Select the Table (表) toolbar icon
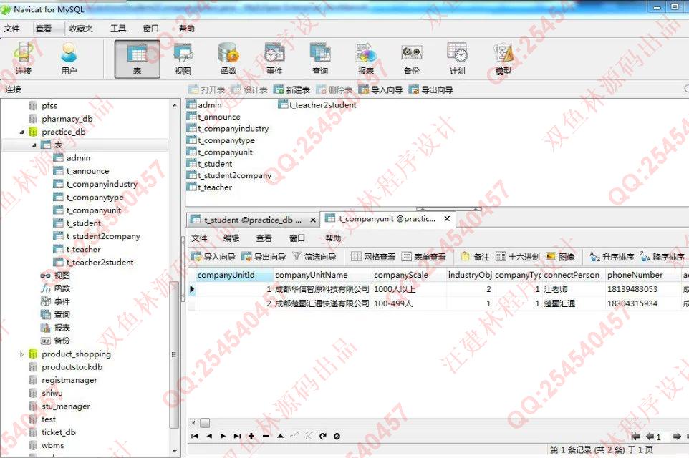Screen dimensions: 689x458 coord(137,59)
